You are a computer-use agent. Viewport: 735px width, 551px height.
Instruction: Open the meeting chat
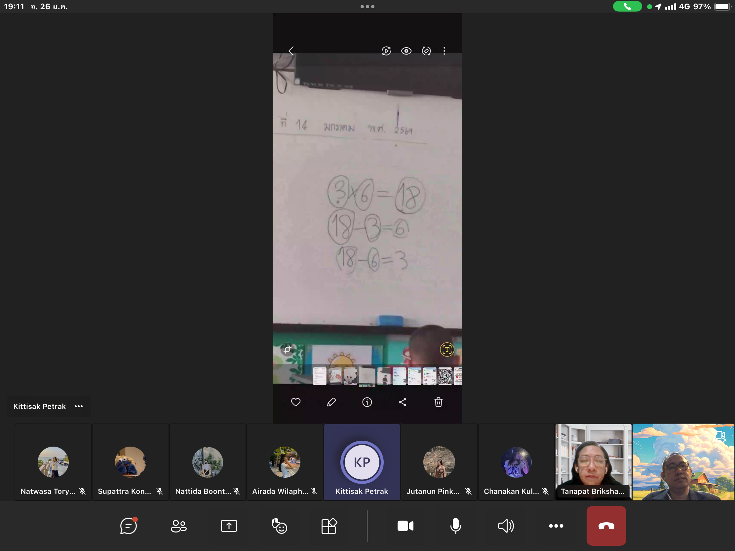tap(128, 526)
